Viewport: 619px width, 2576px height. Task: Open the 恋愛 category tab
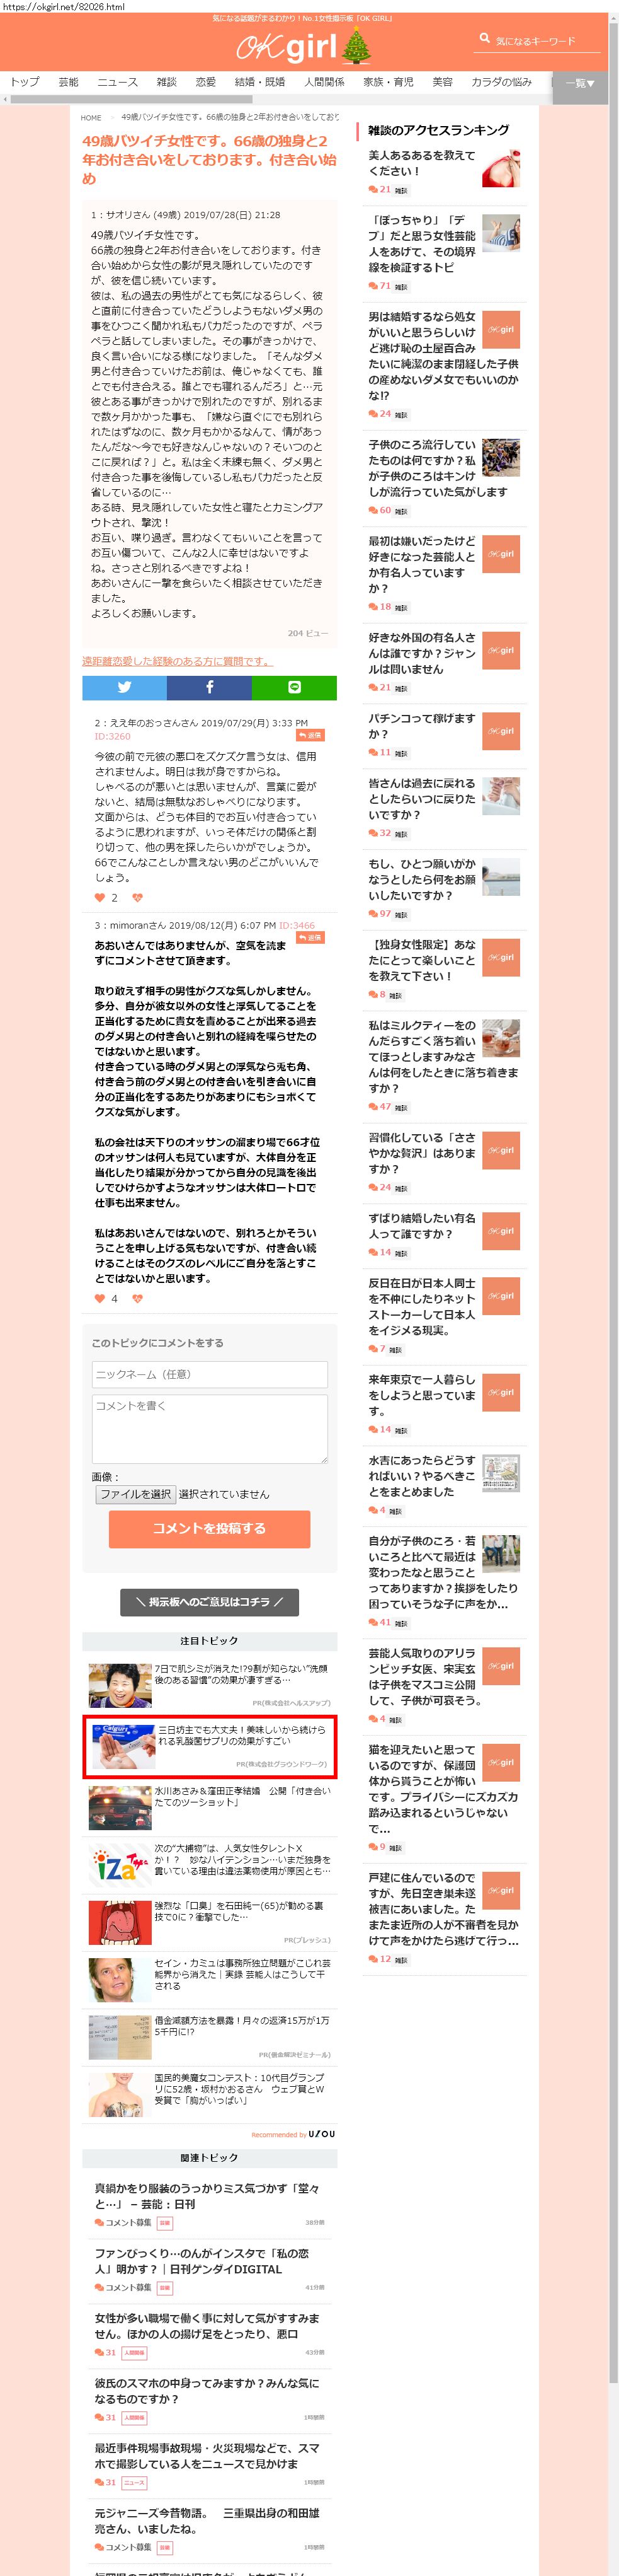click(206, 82)
